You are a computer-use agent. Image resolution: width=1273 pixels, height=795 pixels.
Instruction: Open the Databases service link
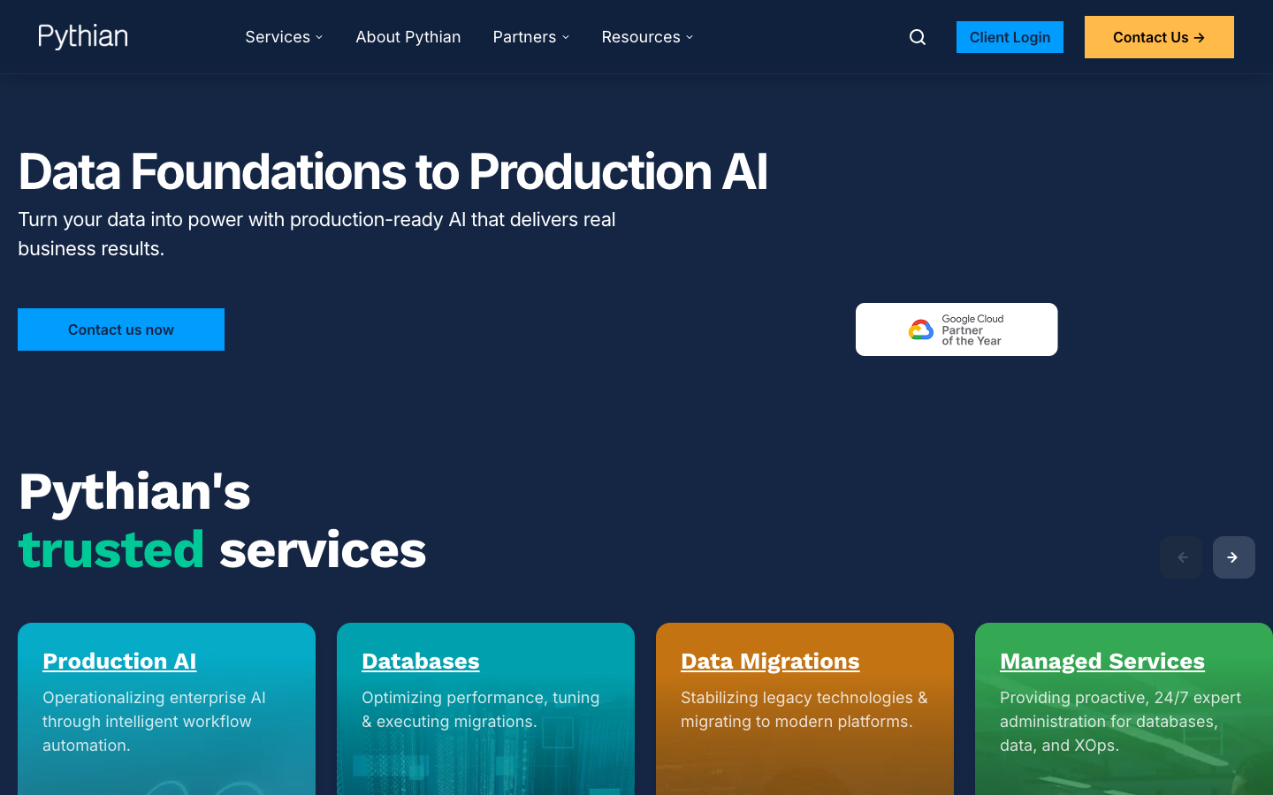click(x=421, y=661)
